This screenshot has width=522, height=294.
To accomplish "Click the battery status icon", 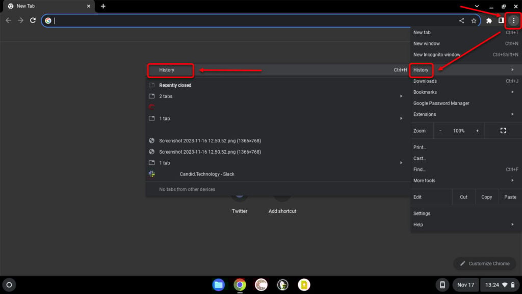I will click(513, 285).
